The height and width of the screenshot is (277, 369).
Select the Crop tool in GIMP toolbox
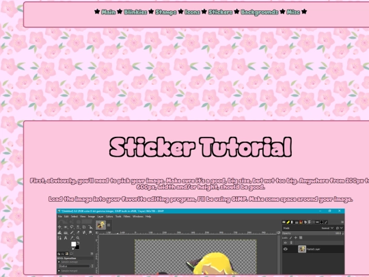coord(84,227)
